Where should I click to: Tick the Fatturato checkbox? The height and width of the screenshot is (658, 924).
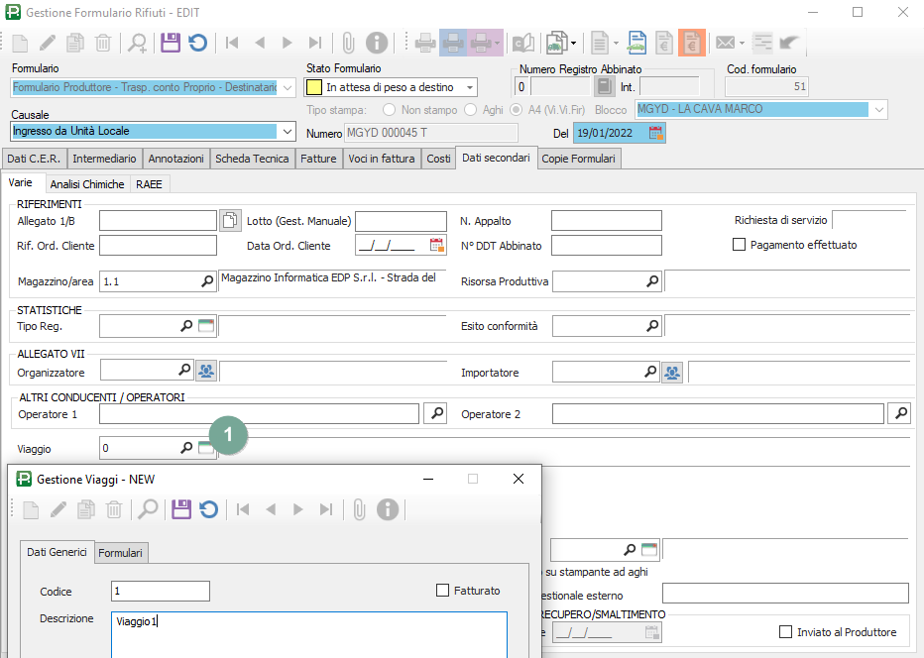(x=443, y=591)
